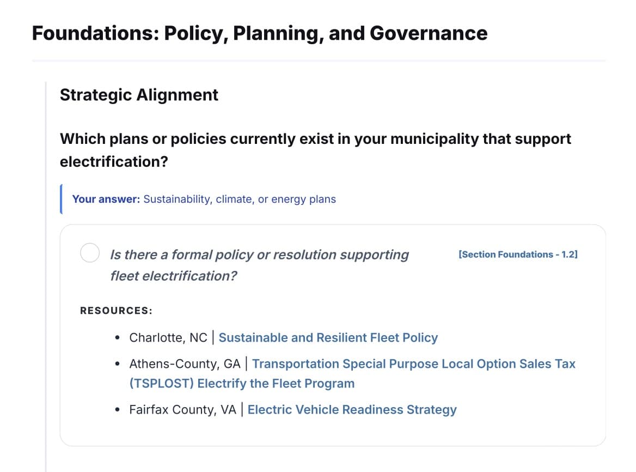Go to the Section Foundations - 1.2 reference
The image size is (636, 472).
[x=518, y=255]
